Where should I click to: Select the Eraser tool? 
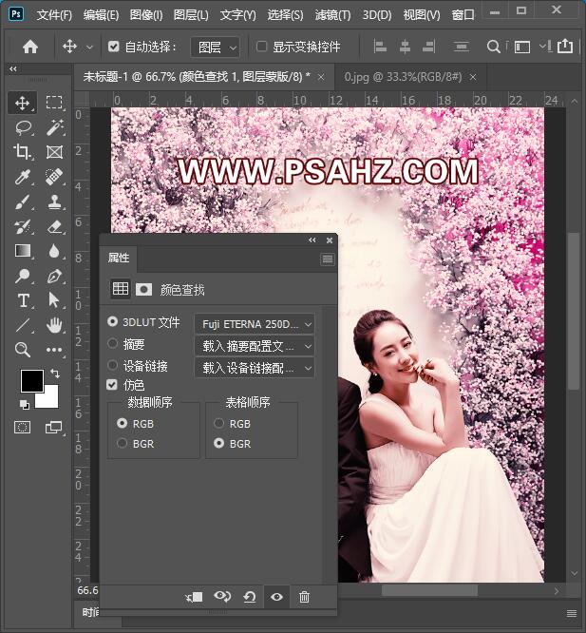tap(54, 226)
